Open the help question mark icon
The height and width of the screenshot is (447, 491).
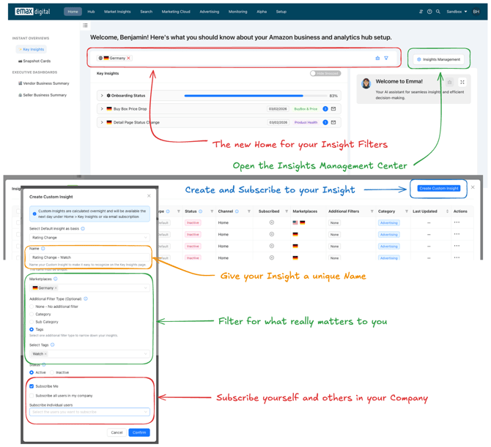point(429,12)
